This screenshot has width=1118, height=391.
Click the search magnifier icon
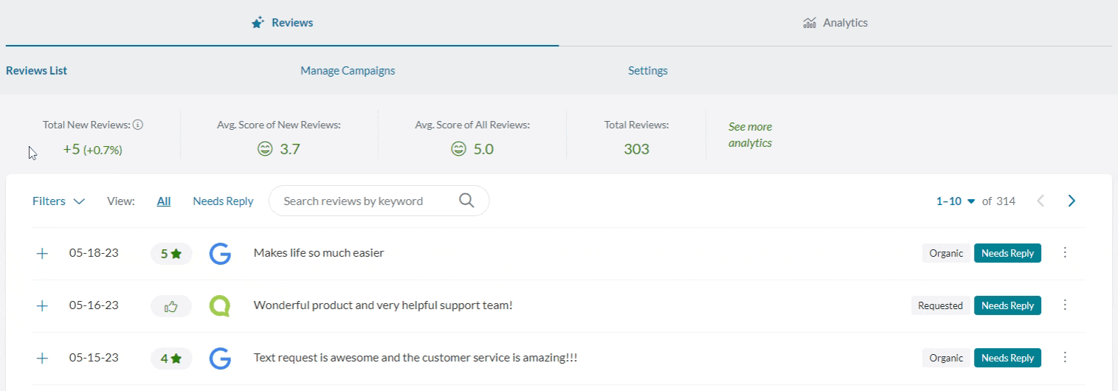pyautogui.click(x=466, y=201)
